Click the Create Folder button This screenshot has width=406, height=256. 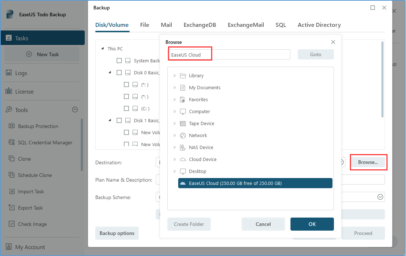pyautogui.click(x=189, y=224)
